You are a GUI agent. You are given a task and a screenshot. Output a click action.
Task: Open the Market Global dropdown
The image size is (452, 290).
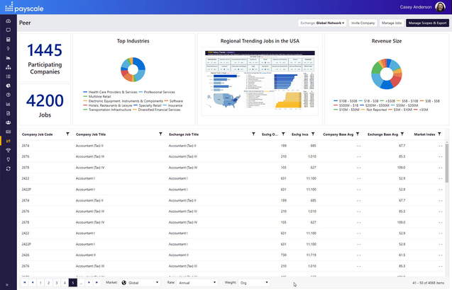tap(140, 283)
